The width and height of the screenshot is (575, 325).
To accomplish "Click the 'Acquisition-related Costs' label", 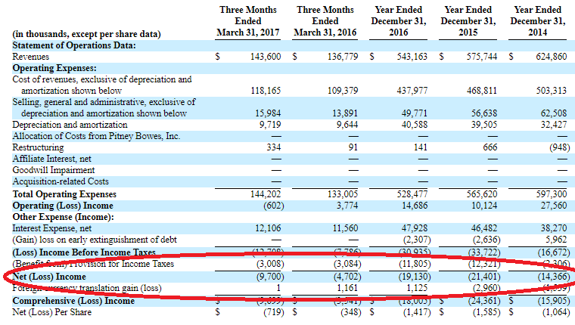I will (x=61, y=181).
